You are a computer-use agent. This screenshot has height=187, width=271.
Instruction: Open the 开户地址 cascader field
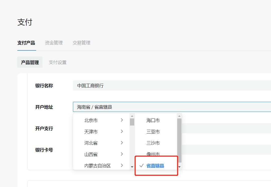tap(171, 107)
